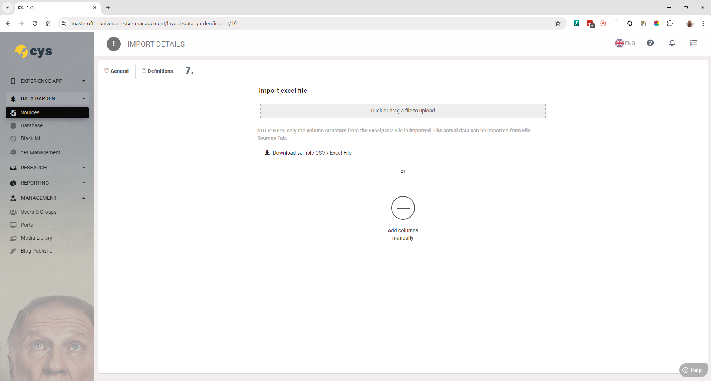Click the API Management gear icon
The height and width of the screenshot is (381, 711).
click(13, 152)
